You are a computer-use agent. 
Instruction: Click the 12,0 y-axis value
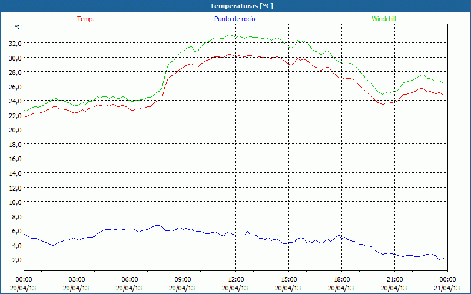pos(16,188)
